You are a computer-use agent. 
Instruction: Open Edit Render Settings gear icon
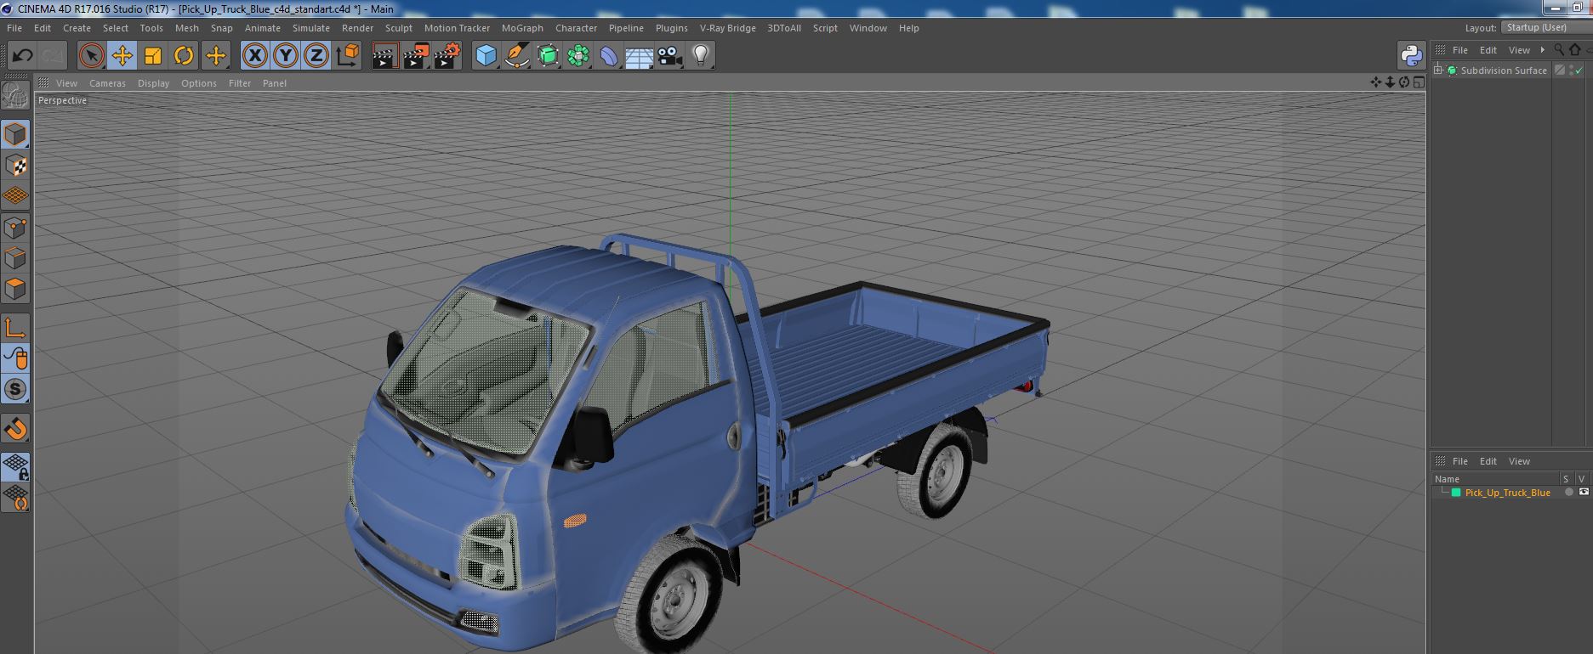447,56
